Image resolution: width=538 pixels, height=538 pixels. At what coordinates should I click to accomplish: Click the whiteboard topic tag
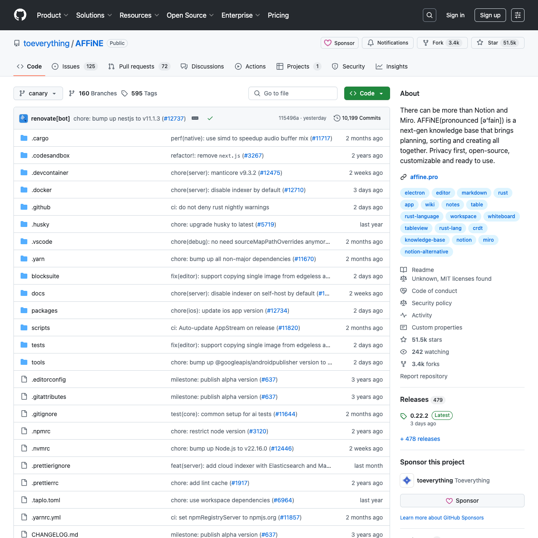[501, 216]
